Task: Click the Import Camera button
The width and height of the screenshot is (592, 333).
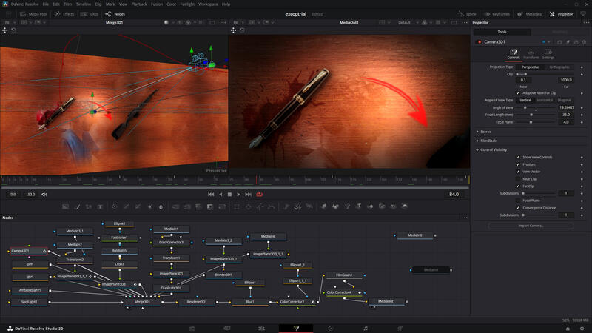Action: 531,226
